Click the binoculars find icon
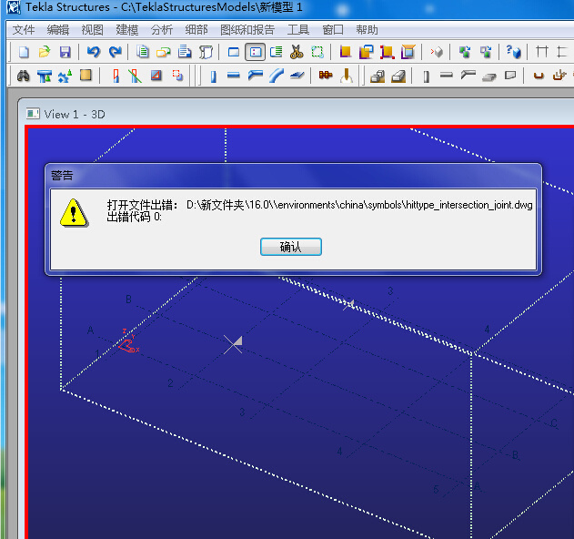The width and height of the screenshot is (574, 539). pyautogui.click(x=25, y=76)
